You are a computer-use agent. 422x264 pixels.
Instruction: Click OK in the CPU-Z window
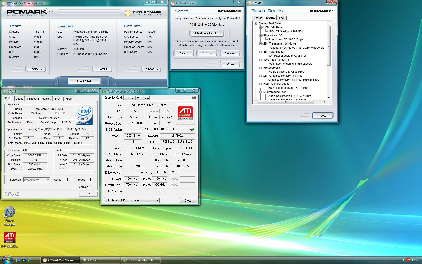[88, 194]
